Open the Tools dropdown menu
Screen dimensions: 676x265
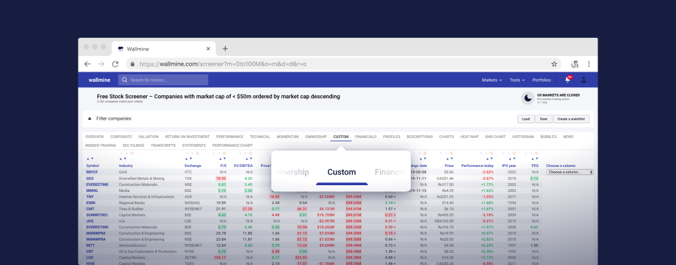(x=517, y=80)
